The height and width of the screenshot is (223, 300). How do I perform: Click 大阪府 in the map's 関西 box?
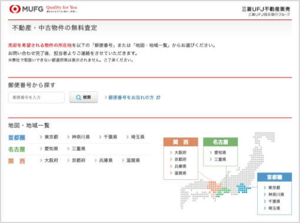coord(181,152)
